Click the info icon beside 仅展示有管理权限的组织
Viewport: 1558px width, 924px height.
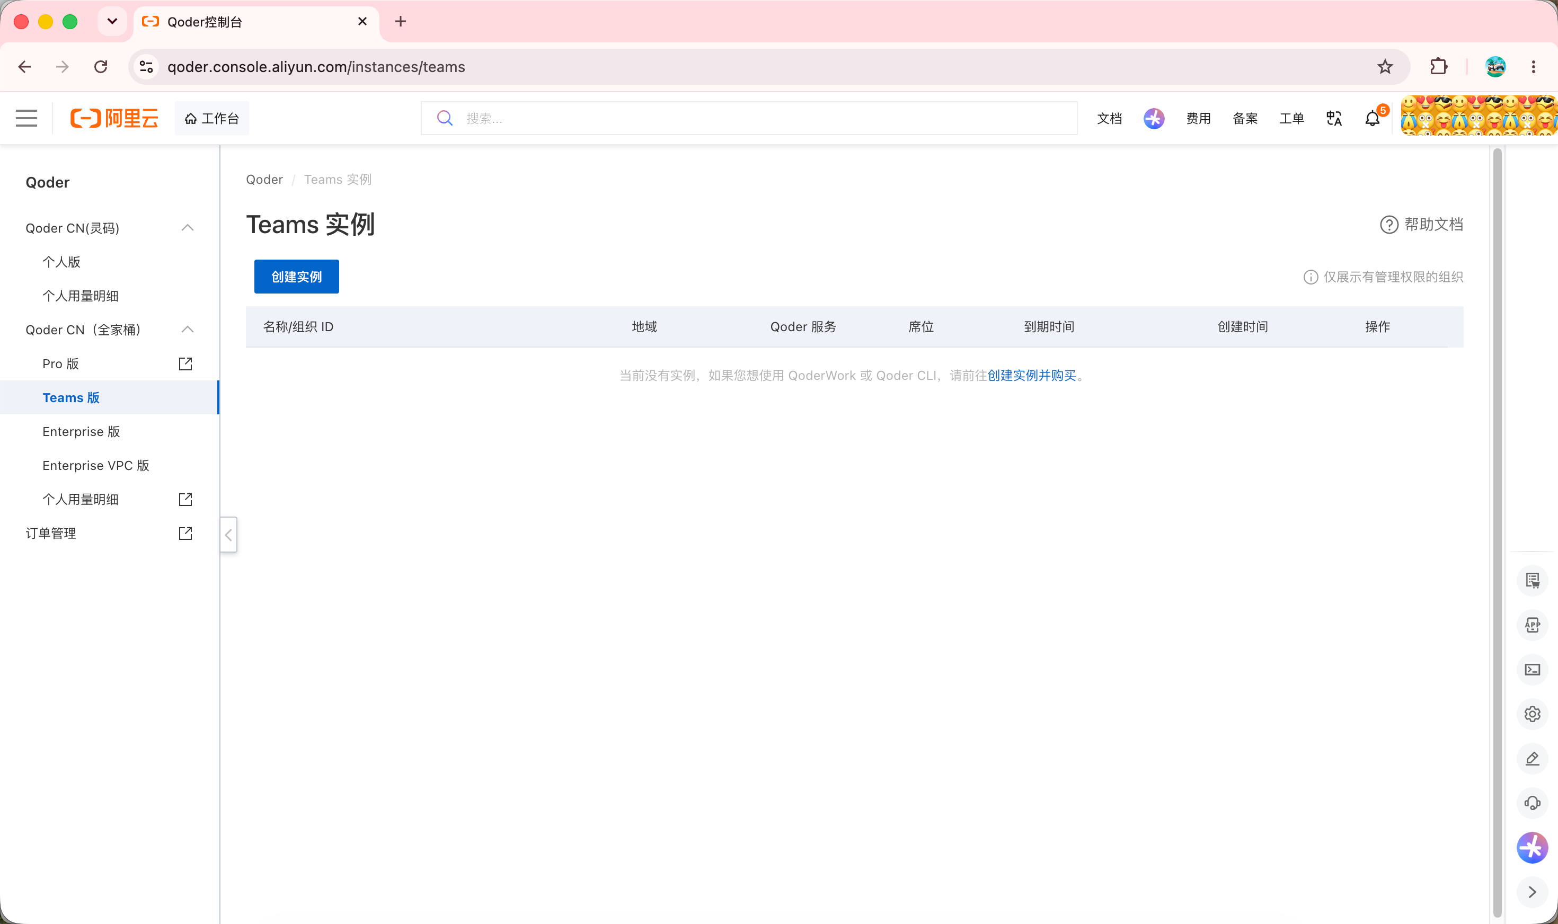1311,277
